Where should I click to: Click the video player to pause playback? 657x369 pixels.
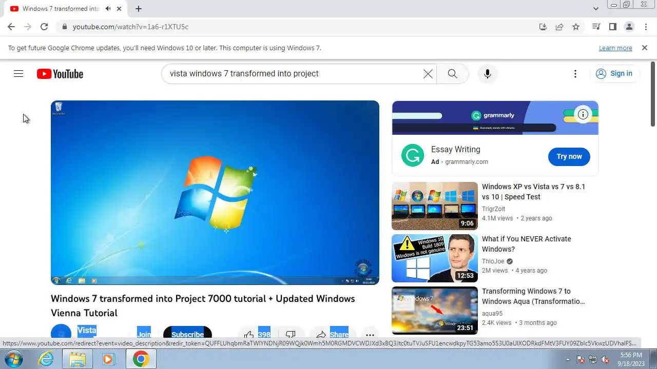click(x=215, y=192)
